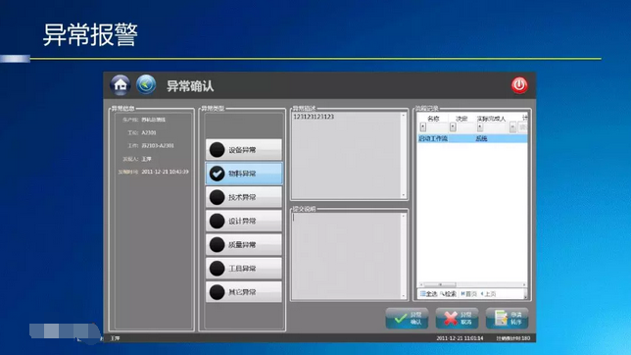Viewport: 631px width, 355px height.
Task: Go to 上页 previous page
Action: [x=488, y=294]
